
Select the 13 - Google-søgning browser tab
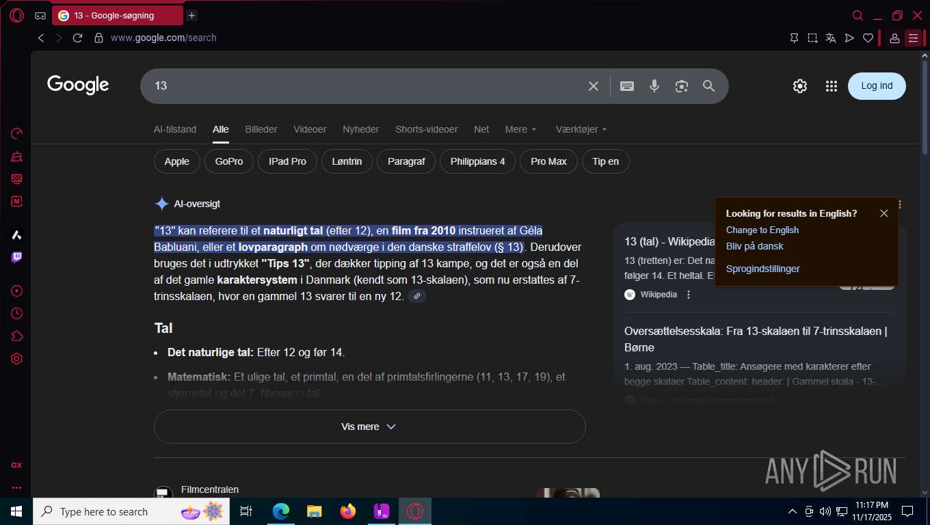[x=118, y=15]
